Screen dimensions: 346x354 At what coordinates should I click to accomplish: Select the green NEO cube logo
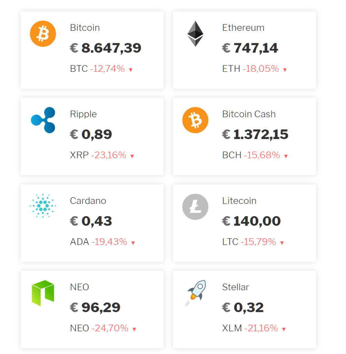[43, 293]
